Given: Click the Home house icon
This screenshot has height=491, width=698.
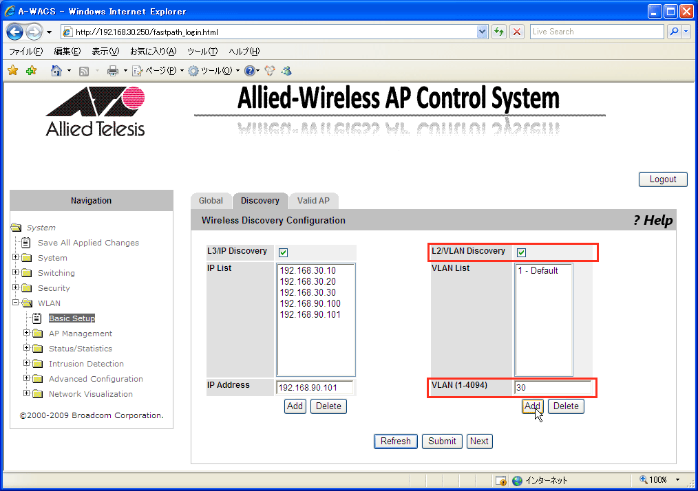Looking at the screenshot, I should [56, 70].
